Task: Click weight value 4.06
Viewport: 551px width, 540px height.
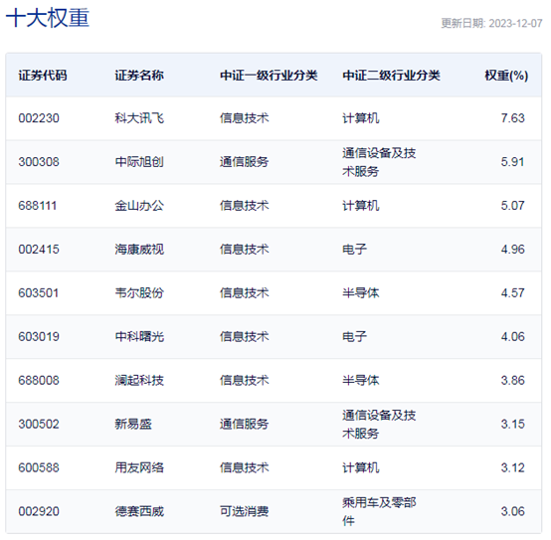Action: 512,336
